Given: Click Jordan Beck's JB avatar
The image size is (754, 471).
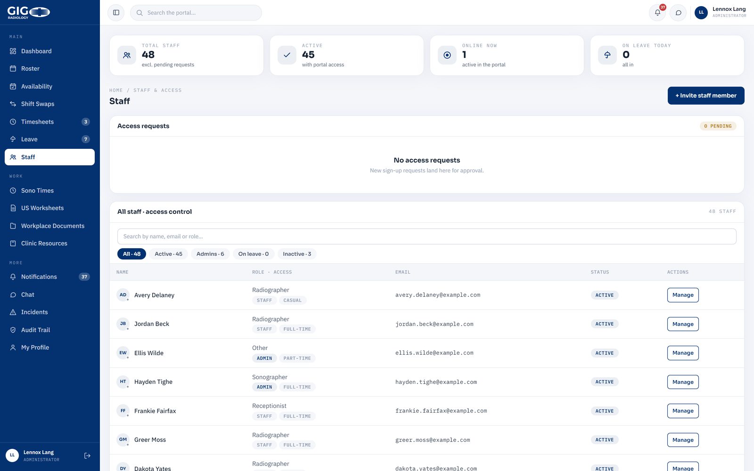Looking at the screenshot, I should (x=123, y=324).
